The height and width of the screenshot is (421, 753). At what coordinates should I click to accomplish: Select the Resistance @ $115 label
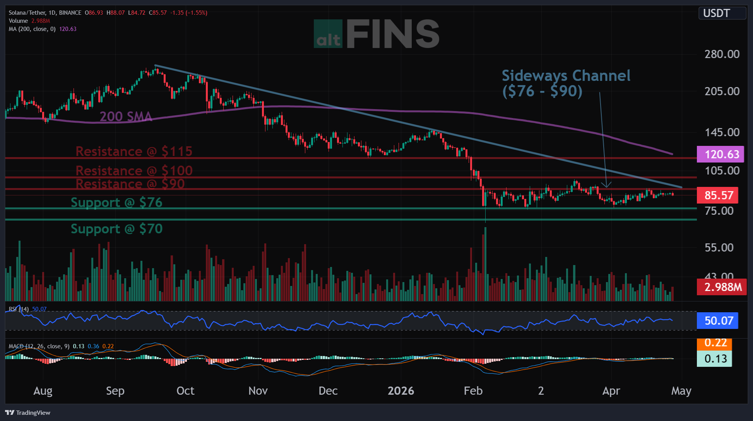coord(133,151)
